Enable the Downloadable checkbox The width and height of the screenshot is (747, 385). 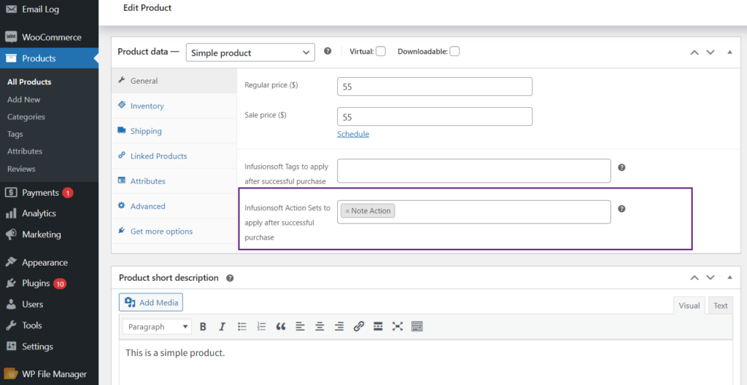click(x=454, y=52)
